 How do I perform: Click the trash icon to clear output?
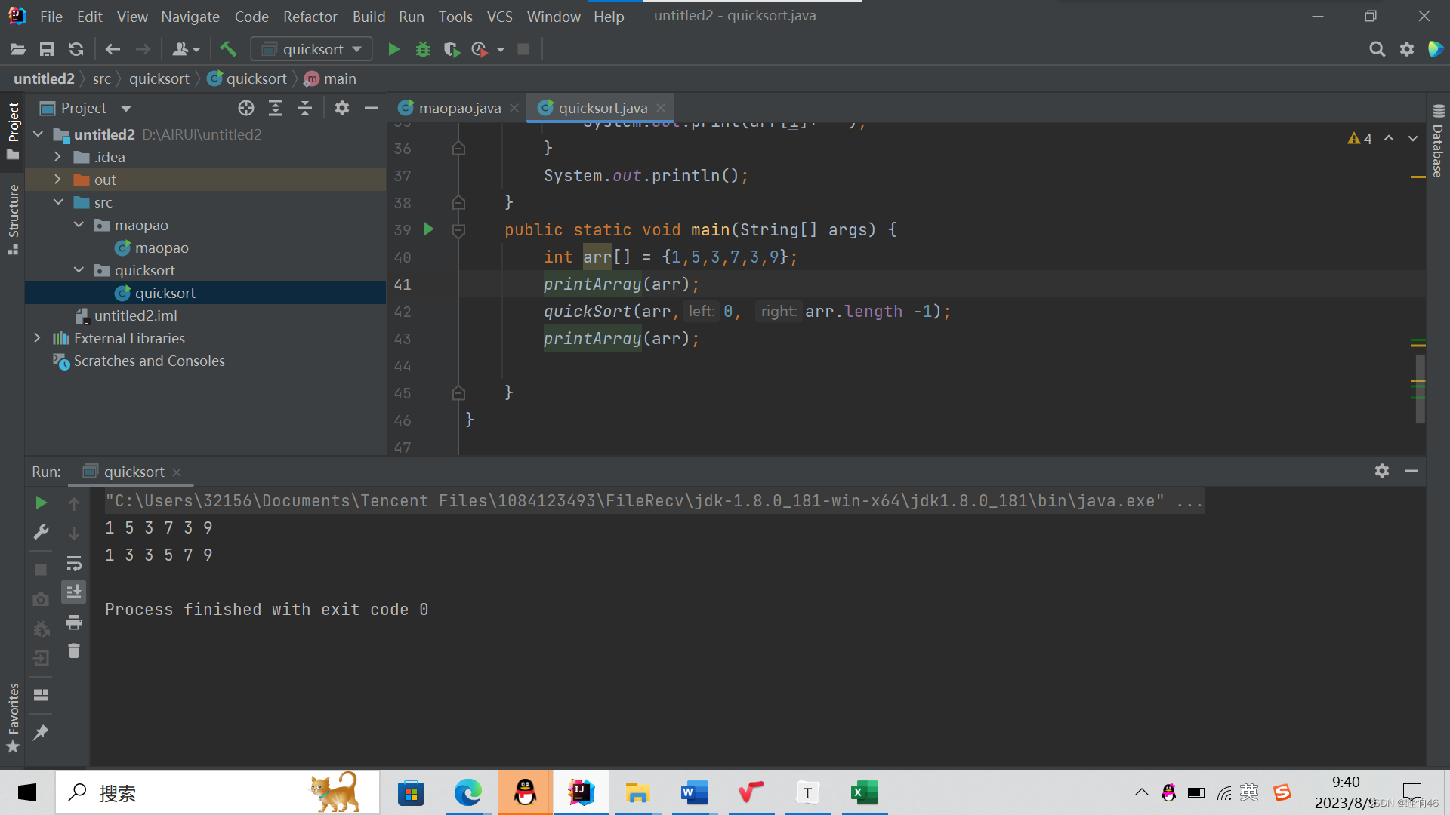point(74,651)
